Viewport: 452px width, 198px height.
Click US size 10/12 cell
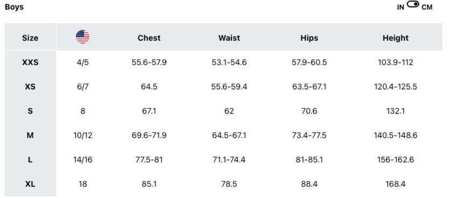83,135
